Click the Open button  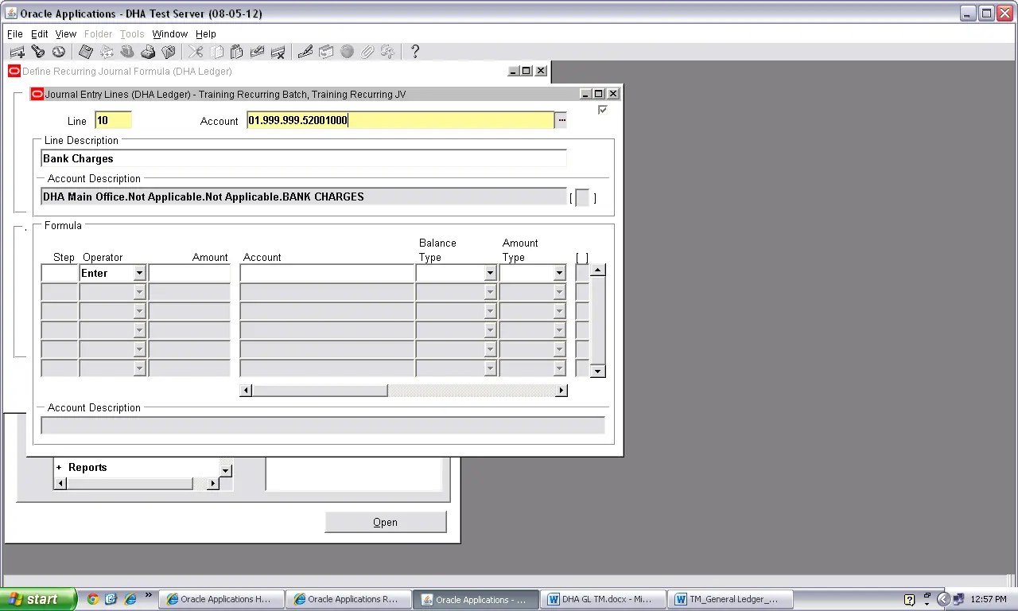[x=385, y=522]
